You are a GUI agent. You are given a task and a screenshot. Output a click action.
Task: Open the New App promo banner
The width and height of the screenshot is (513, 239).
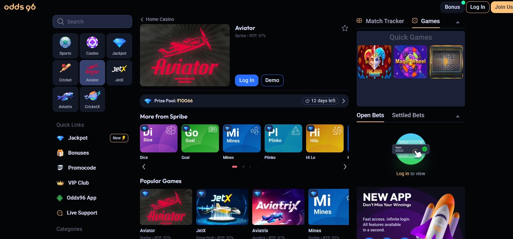click(411, 213)
